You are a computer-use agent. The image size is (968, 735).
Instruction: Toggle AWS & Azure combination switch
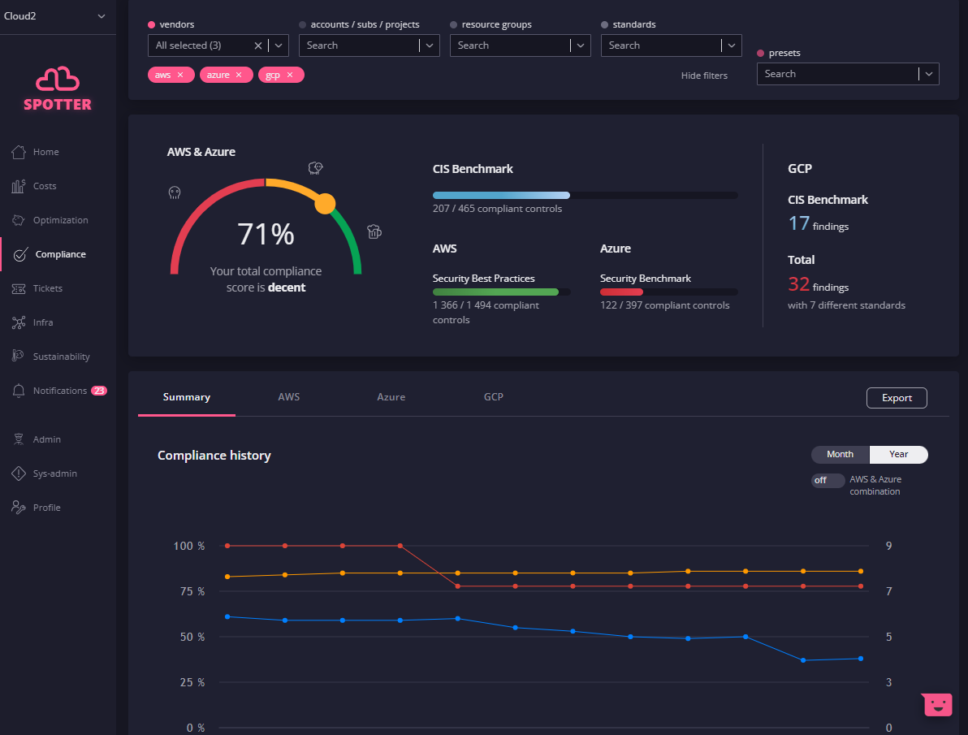[828, 480]
